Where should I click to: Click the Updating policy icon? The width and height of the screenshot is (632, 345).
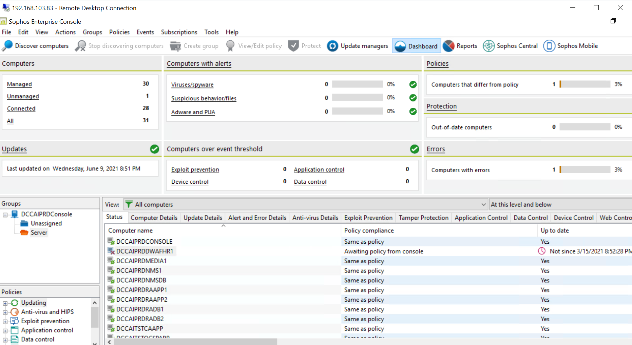pos(15,303)
